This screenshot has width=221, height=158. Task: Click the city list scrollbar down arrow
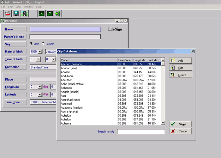(163, 123)
